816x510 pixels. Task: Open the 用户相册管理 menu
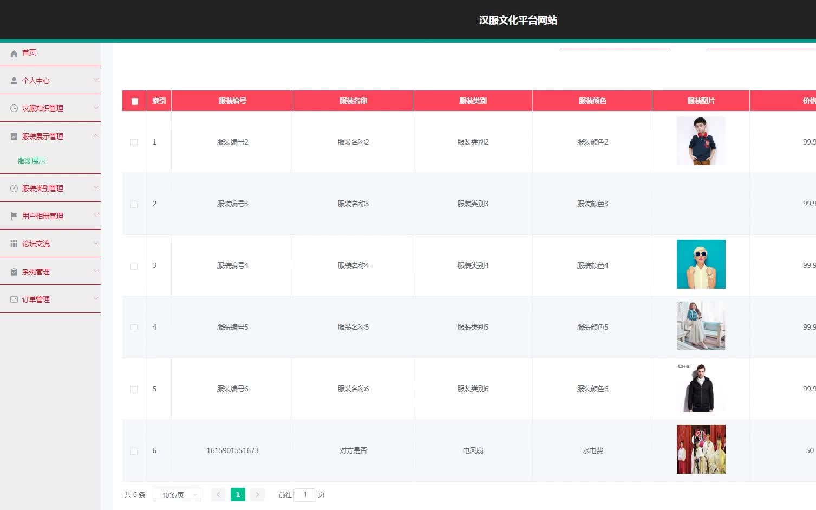pos(50,216)
